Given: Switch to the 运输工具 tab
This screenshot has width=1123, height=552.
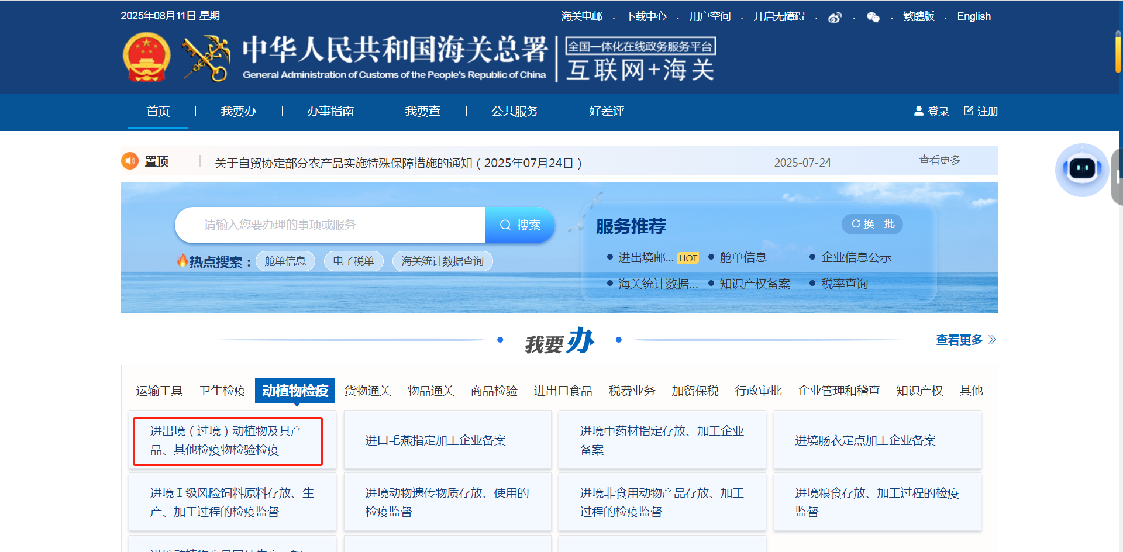Looking at the screenshot, I should [159, 391].
